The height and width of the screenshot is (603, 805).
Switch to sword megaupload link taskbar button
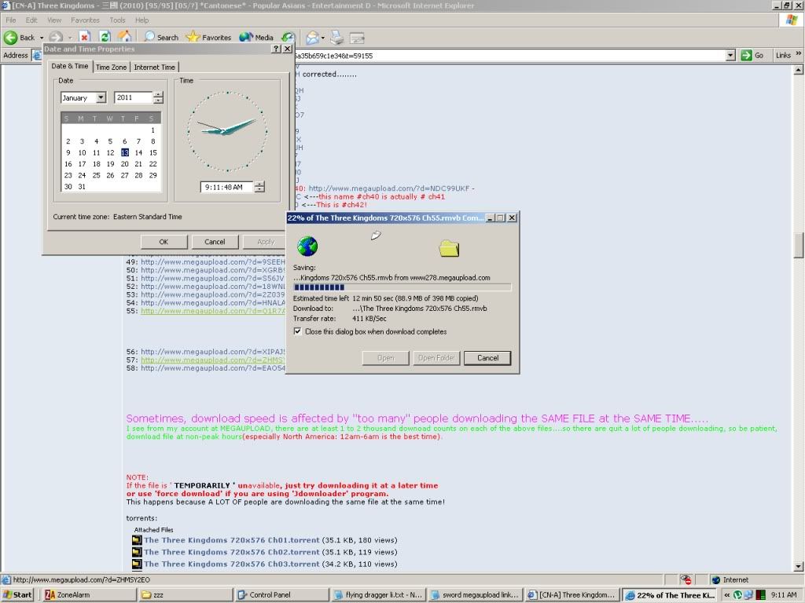coord(474,595)
